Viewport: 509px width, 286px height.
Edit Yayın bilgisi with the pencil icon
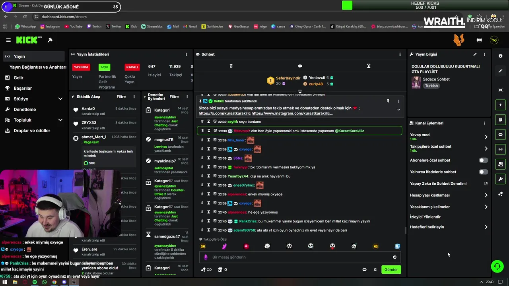point(475,54)
